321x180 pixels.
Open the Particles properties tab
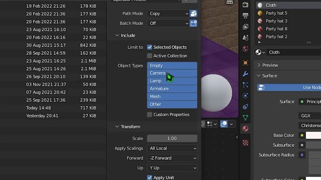pyautogui.click(x=245, y=84)
